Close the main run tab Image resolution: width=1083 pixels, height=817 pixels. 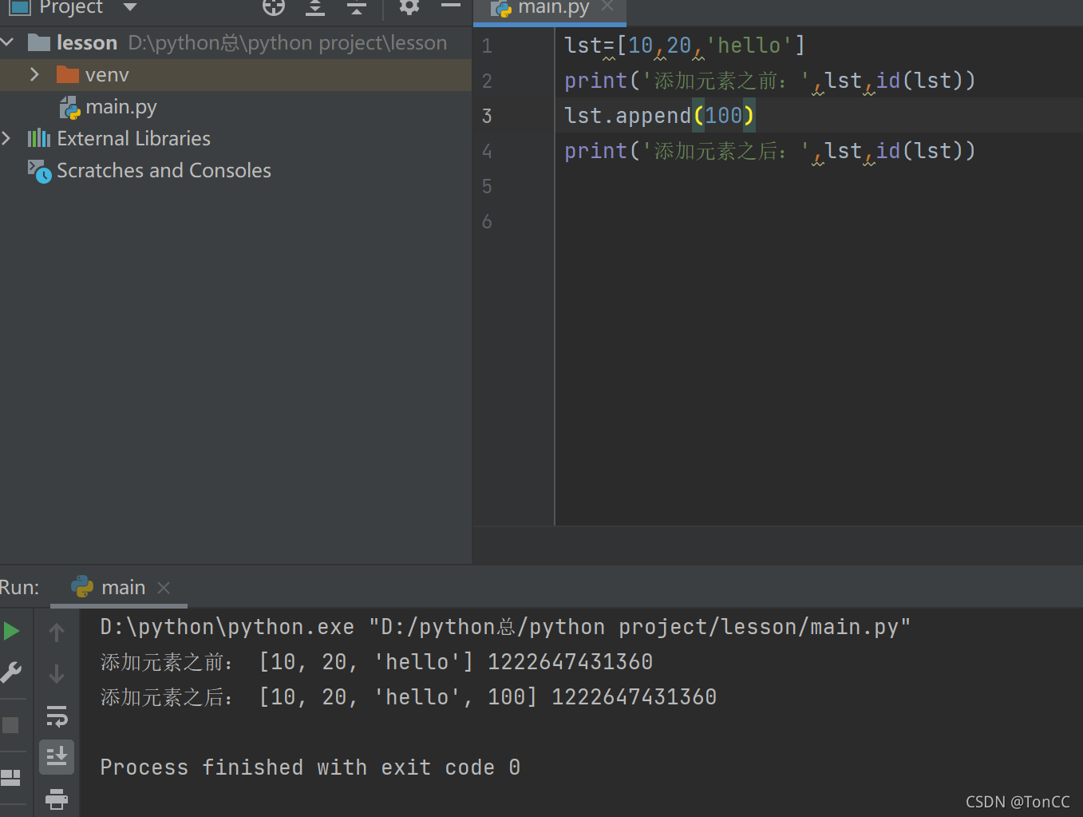point(164,588)
